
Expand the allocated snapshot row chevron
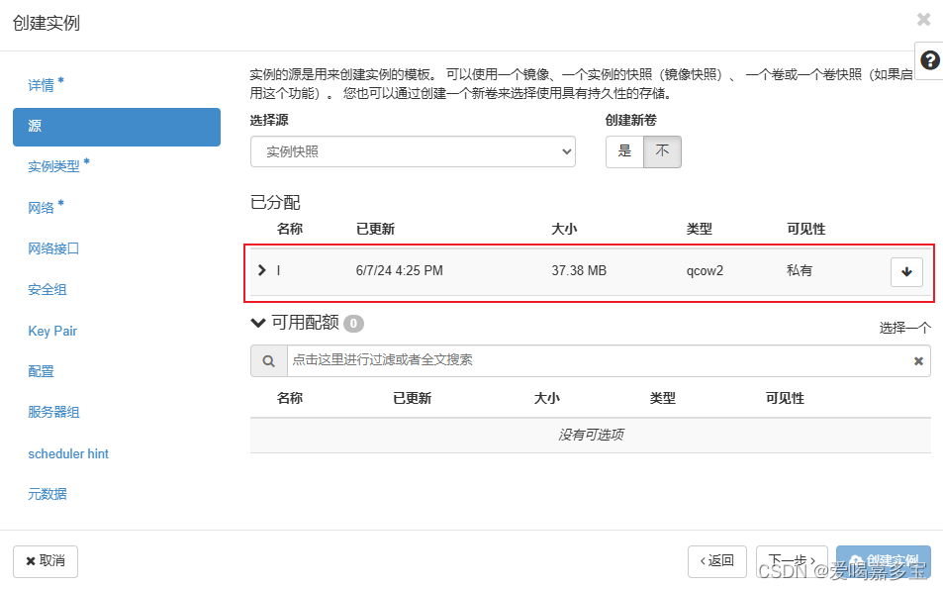point(261,270)
